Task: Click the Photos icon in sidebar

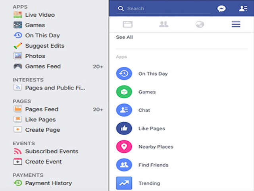Action: (x=18, y=56)
